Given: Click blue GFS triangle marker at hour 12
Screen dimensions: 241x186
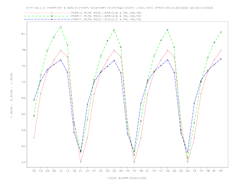Looking at the screenshot, I should 61,60.
